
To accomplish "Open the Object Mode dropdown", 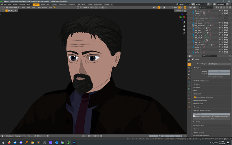I will 12,7.
